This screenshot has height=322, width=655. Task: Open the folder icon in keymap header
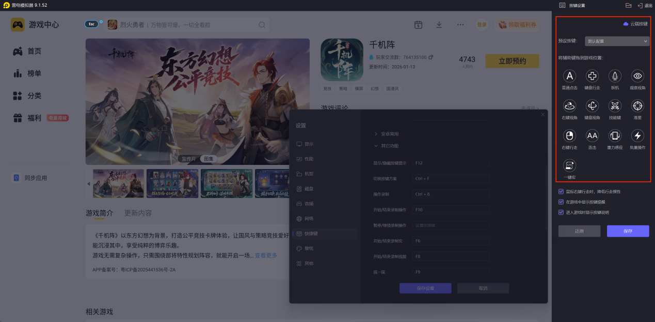pos(628,5)
